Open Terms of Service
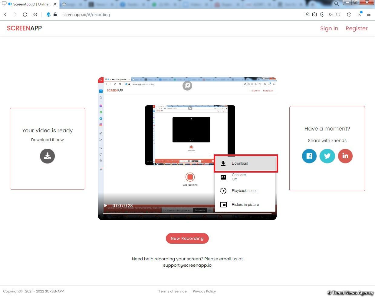Viewport: 375px width, 297px height. point(173,291)
